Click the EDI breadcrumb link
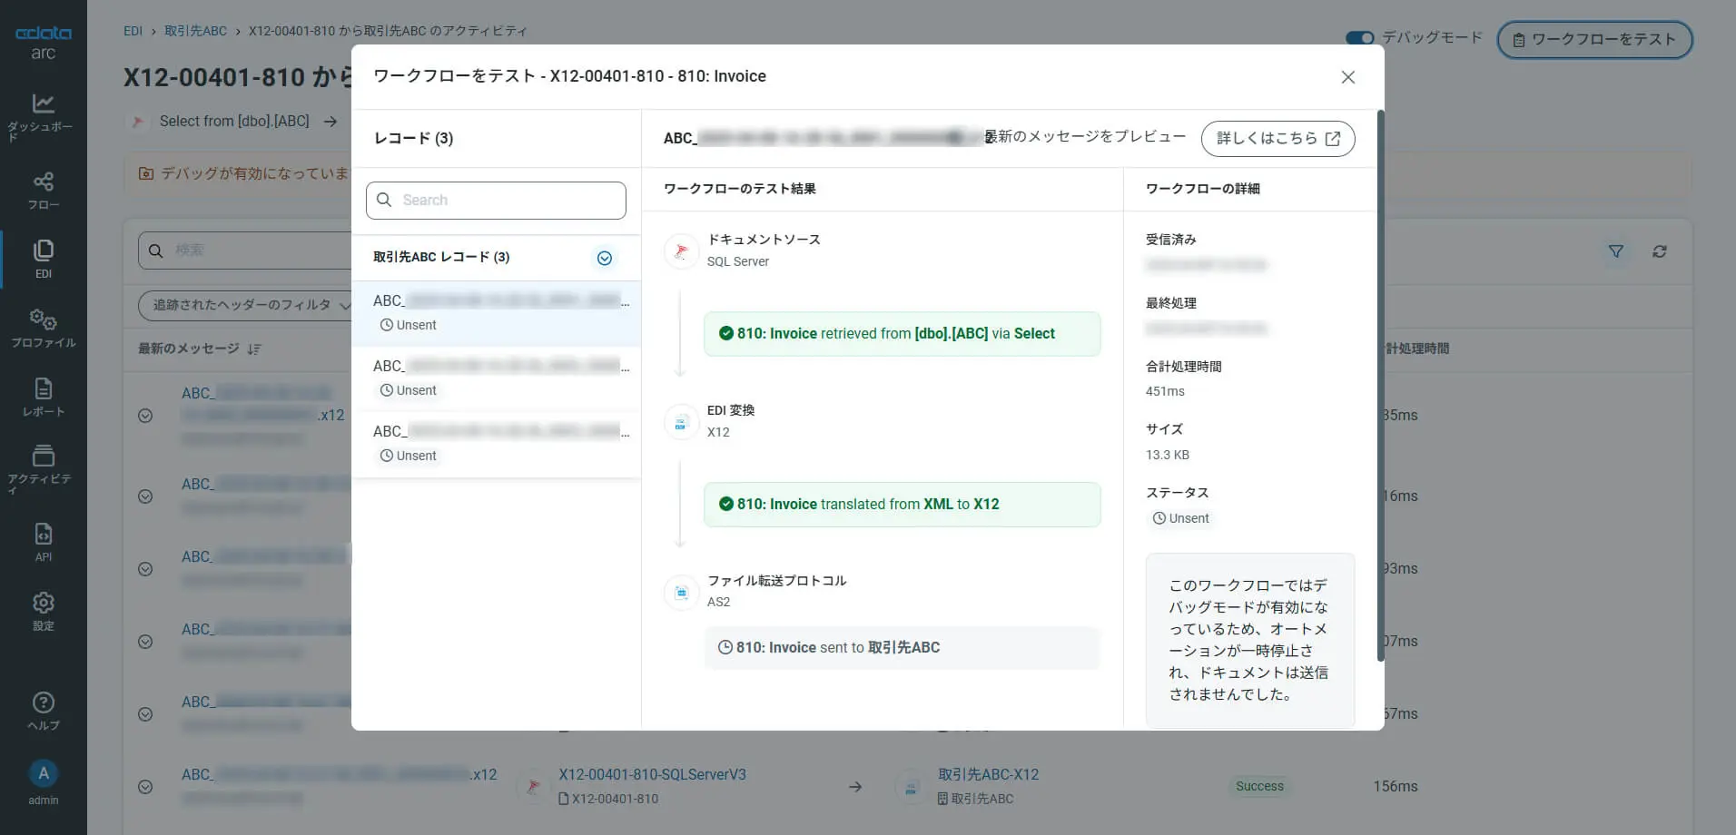1736x835 pixels. tap(133, 31)
